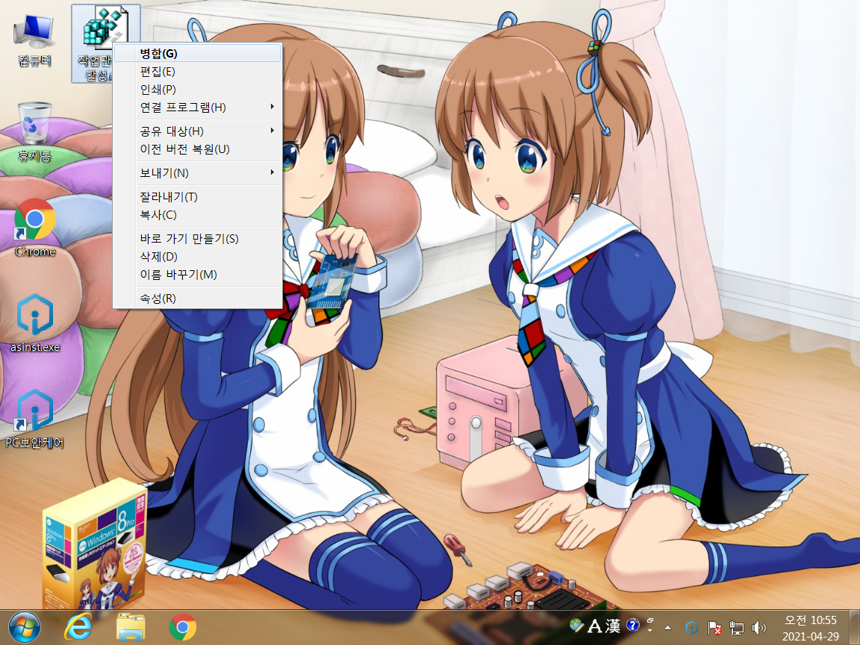Choose 잘라내기(T) from the menu
This screenshot has width=860, height=645.
(197, 197)
